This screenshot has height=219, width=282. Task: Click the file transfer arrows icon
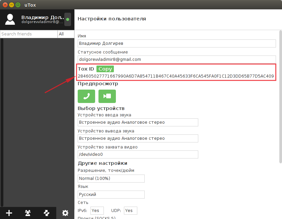(x=47, y=213)
